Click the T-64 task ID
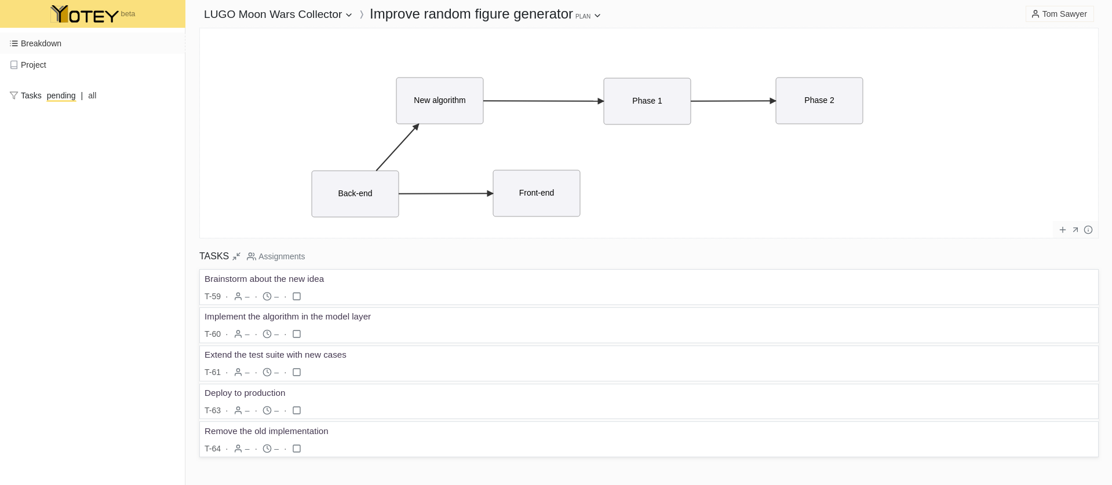Screen dimensions: 1112x485 click(x=213, y=449)
